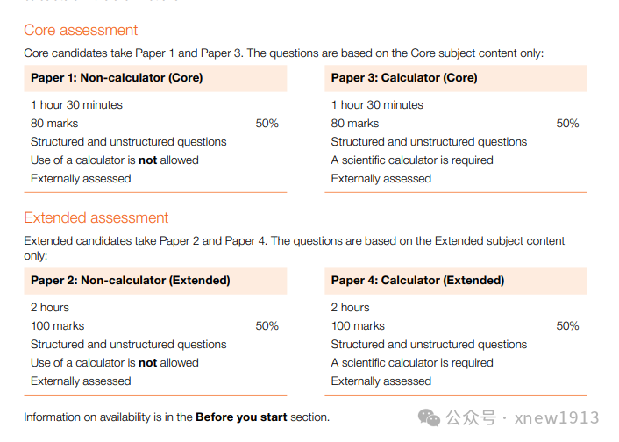
Task: Click the orange Core assessment heading
Action: pyautogui.click(x=81, y=30)
